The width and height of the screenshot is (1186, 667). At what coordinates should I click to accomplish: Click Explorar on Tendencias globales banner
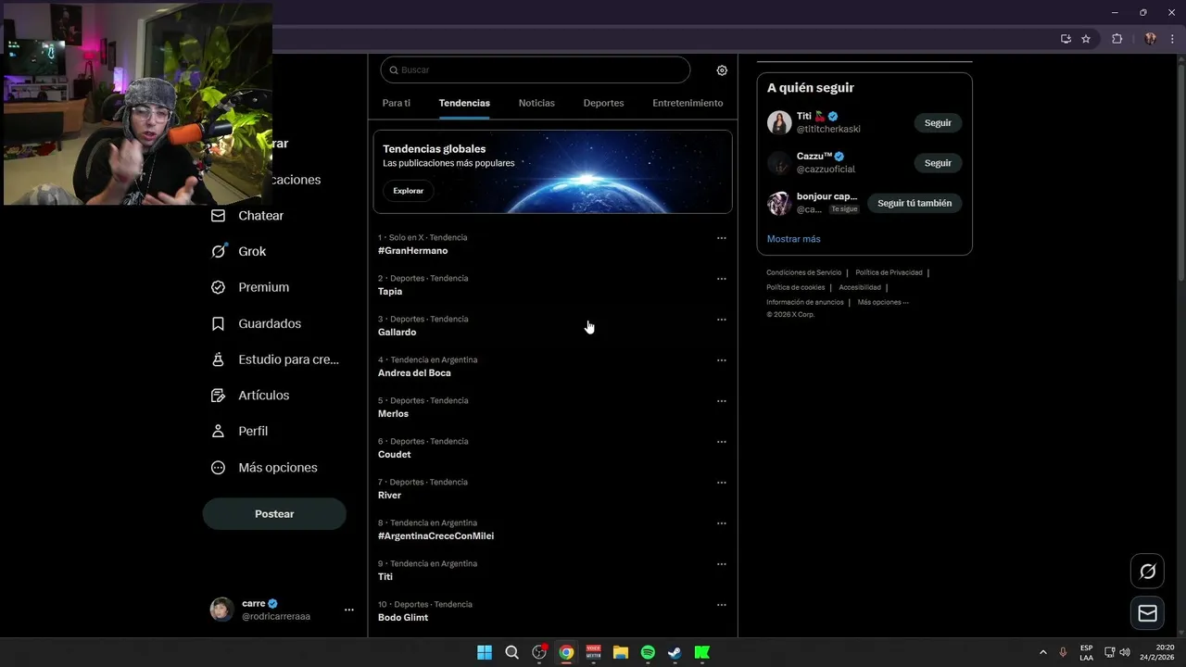tap(408, 191)
